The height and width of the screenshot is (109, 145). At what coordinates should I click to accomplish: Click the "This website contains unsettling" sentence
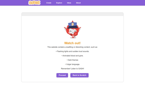(x=73, y=47)
